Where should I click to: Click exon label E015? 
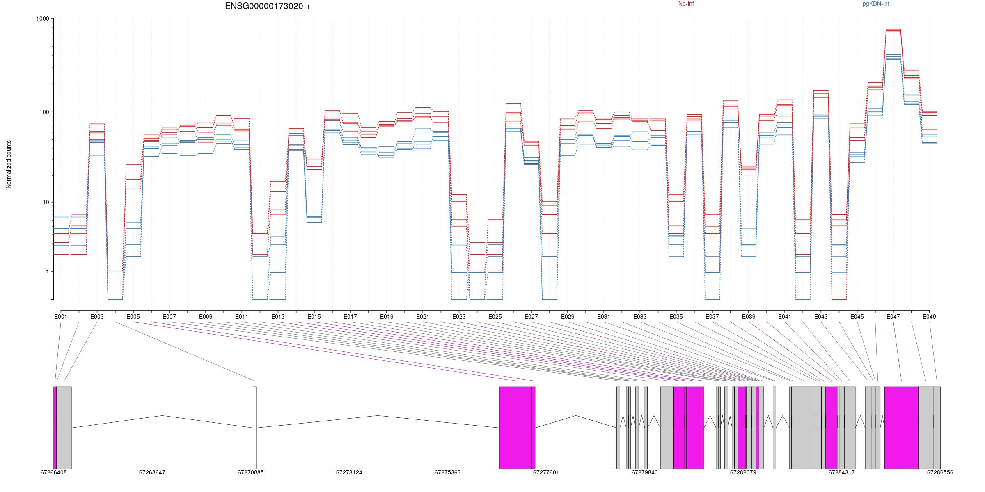(x=314, y=317)
